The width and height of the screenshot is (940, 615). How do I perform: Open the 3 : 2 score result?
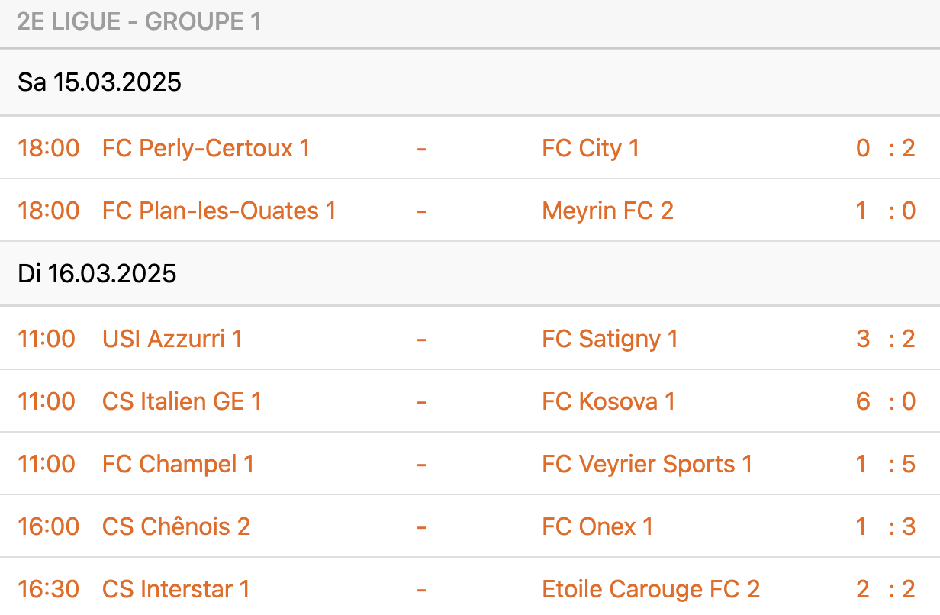tap(885, 339)
